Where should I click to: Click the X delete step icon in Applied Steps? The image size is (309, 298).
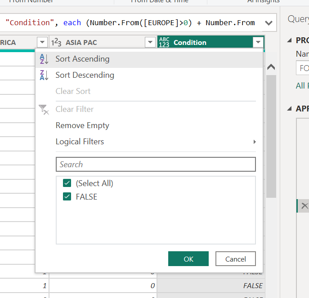coord(305,206)
